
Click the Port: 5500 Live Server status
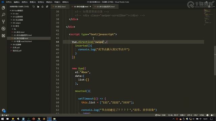(x=160, y=115)
